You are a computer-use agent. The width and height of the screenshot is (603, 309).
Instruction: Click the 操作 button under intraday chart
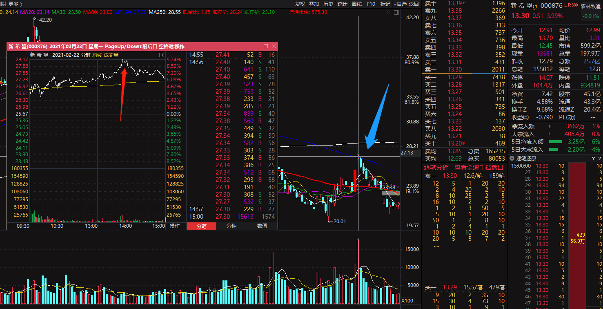coord(175,226)
